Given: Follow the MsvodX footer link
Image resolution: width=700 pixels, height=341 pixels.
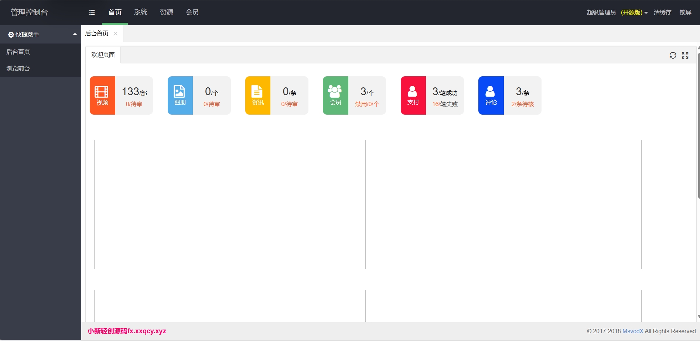Looking at the screenshot, I should (633, 331).
